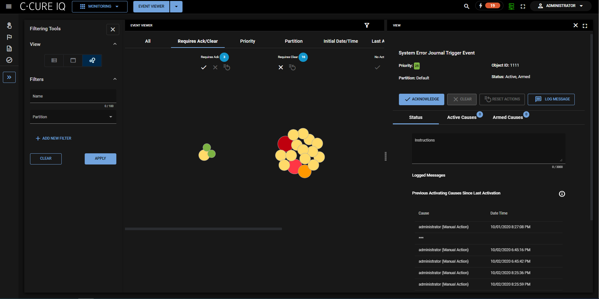Open the hamburger main menu
Image resolution: width=599 pixels, height=299 pixels.
pos(9,6)
